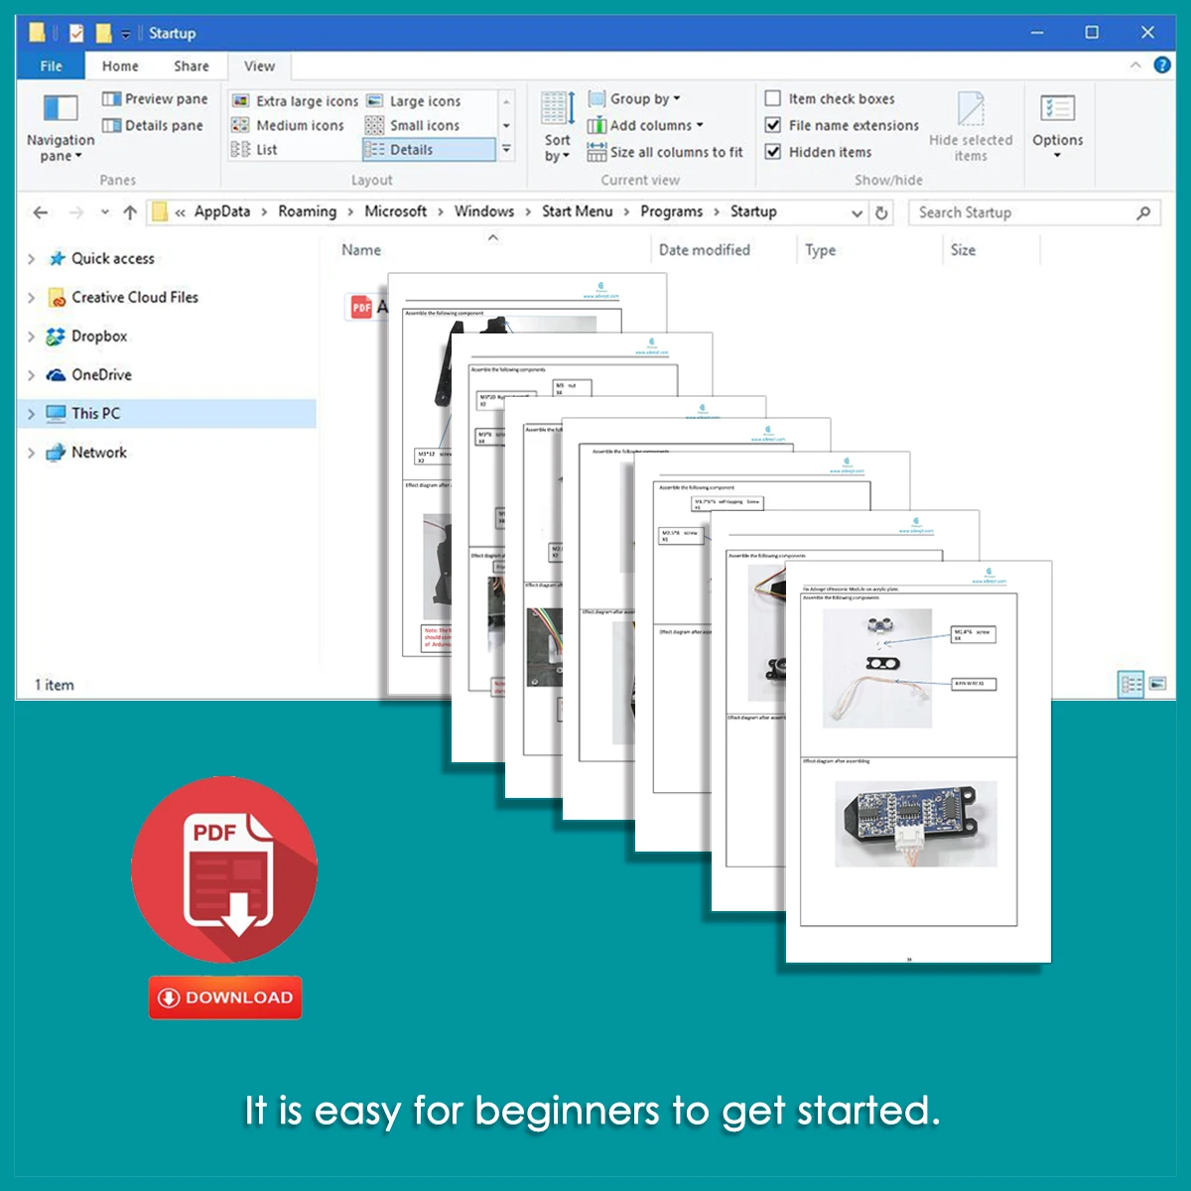
Task: Uncheck Hidden items checkbox
Action: point(773,152)
